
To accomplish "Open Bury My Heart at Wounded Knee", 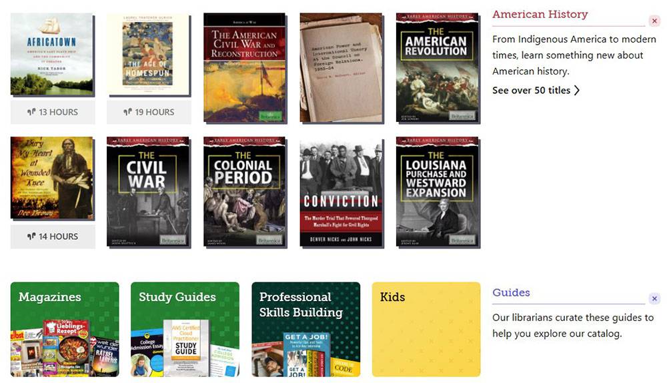I will 51,178.
